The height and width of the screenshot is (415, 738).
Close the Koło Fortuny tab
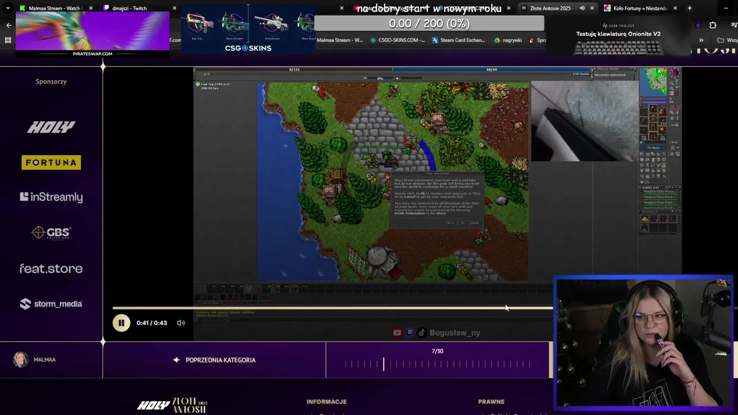[675, 8]
